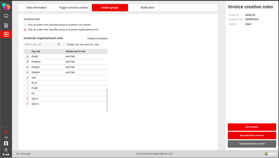The width and height of the screenshot is (279, 158).
Task: Check the PV-BP org unit checkbox
Action: pyautogui.click(x=28, y=88)
